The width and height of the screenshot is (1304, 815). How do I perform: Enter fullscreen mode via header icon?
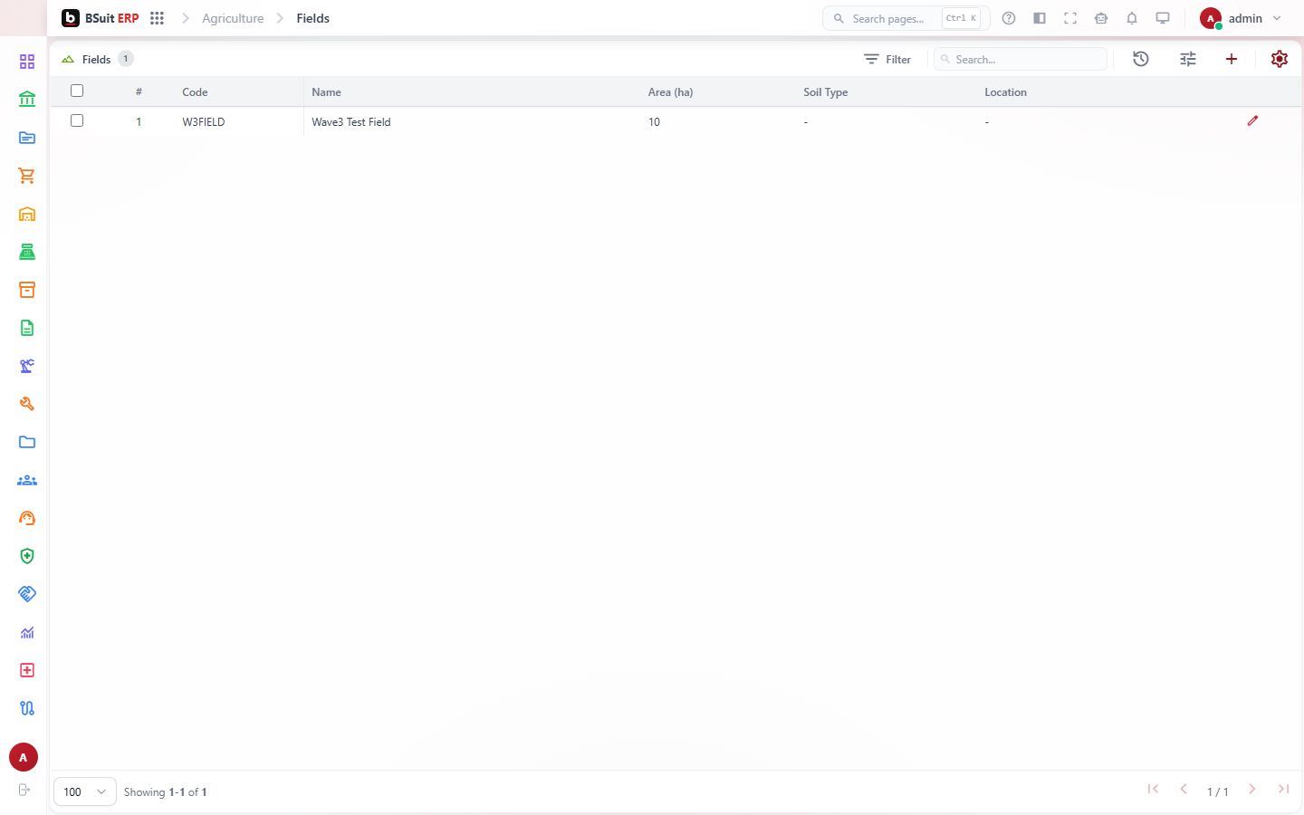1070,18
